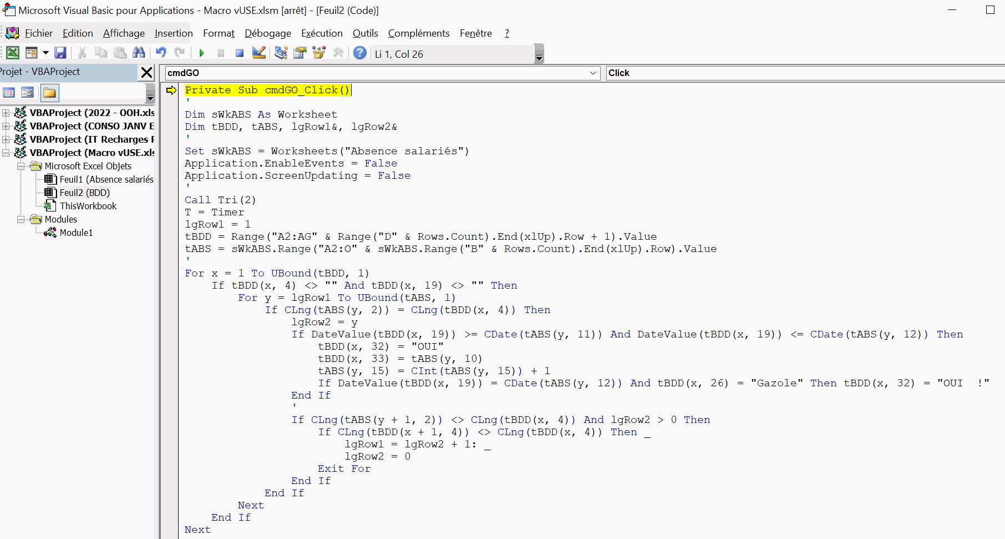Screen dimensions: 1005x539
Task: Open the Outils menu
Action: [x=365, y=33]
